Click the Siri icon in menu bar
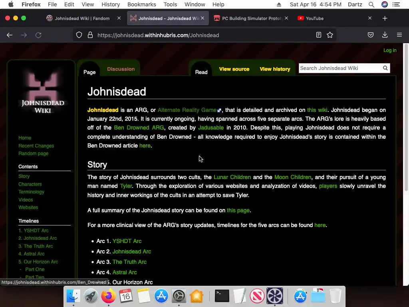Image resolution: width=409 pixels, height=307 pixels. [385, 4]
